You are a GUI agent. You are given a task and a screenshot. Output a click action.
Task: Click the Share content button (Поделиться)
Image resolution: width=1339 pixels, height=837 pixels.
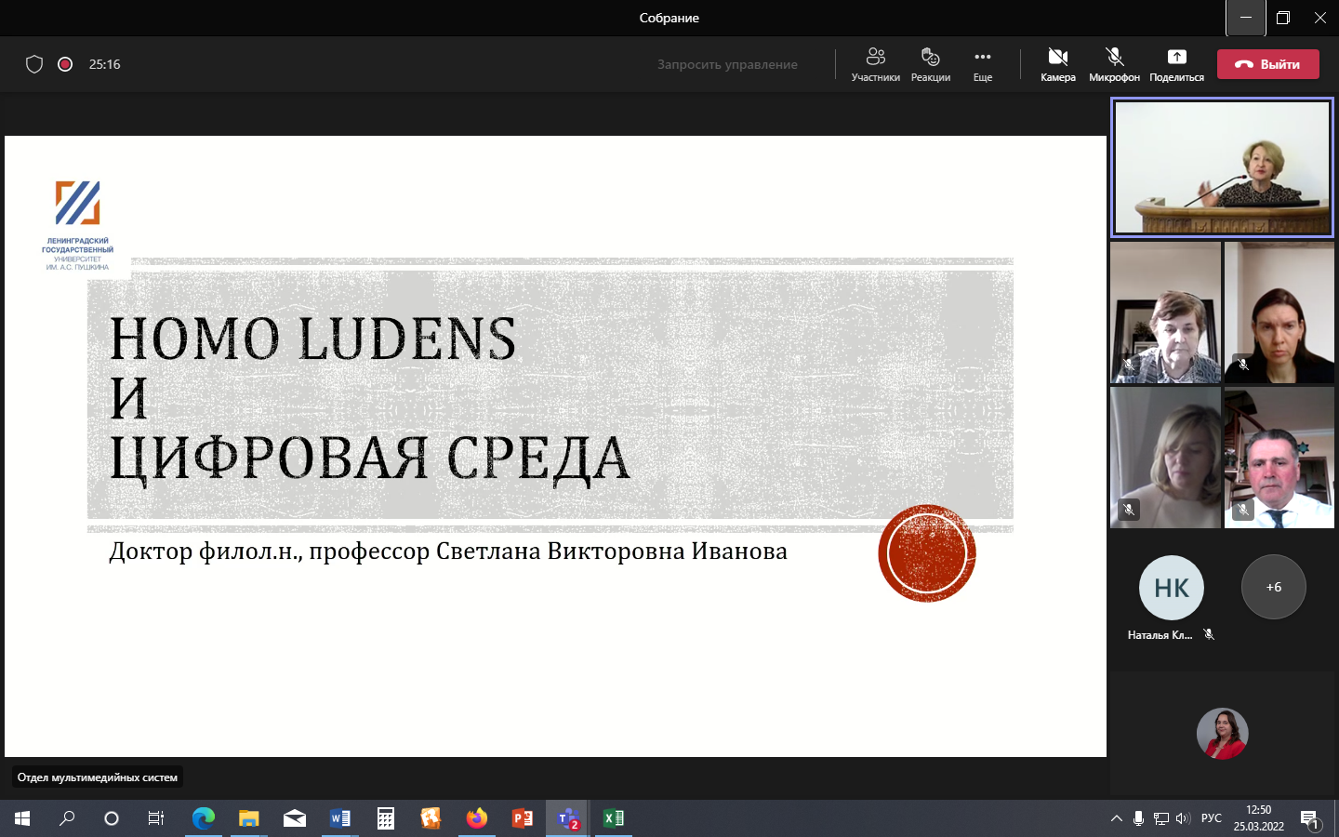[1176, 64]
